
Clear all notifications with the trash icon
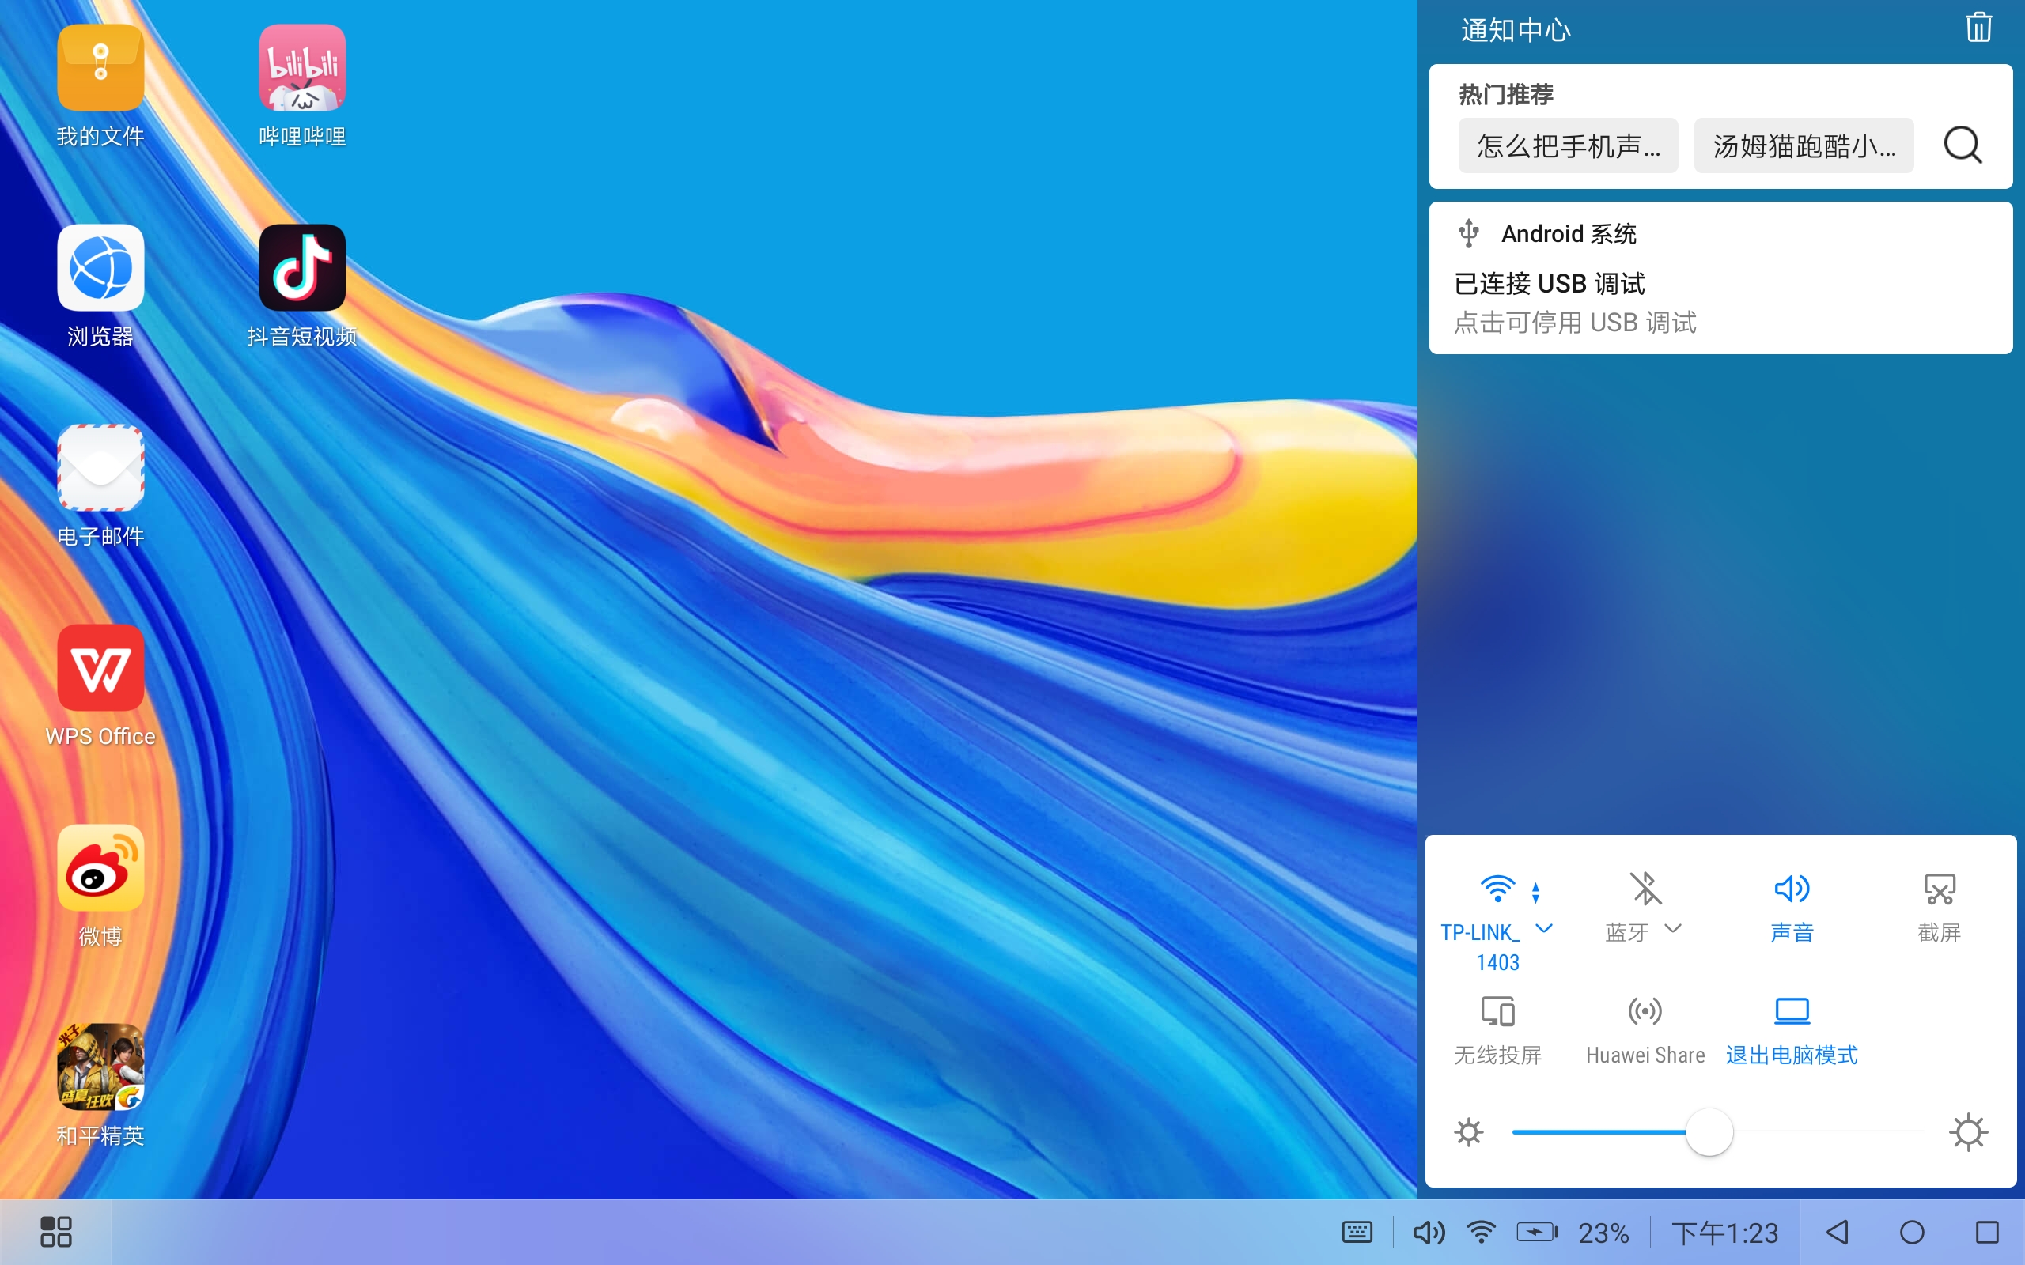pyautogui.click(x=1978, y=28)
